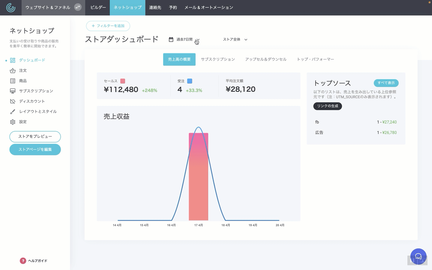This screenshot has width=432, height=270.
Task: Click the ヘルプガイド question mark icon
Action: (23, 261)
